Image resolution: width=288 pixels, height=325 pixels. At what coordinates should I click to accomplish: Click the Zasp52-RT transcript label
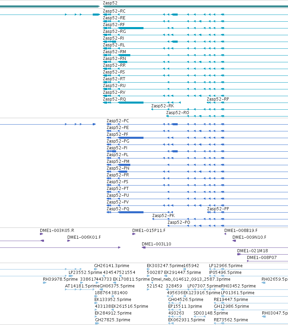pos(114,79)
